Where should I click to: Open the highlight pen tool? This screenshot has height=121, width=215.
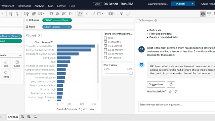tap(80, 14)
